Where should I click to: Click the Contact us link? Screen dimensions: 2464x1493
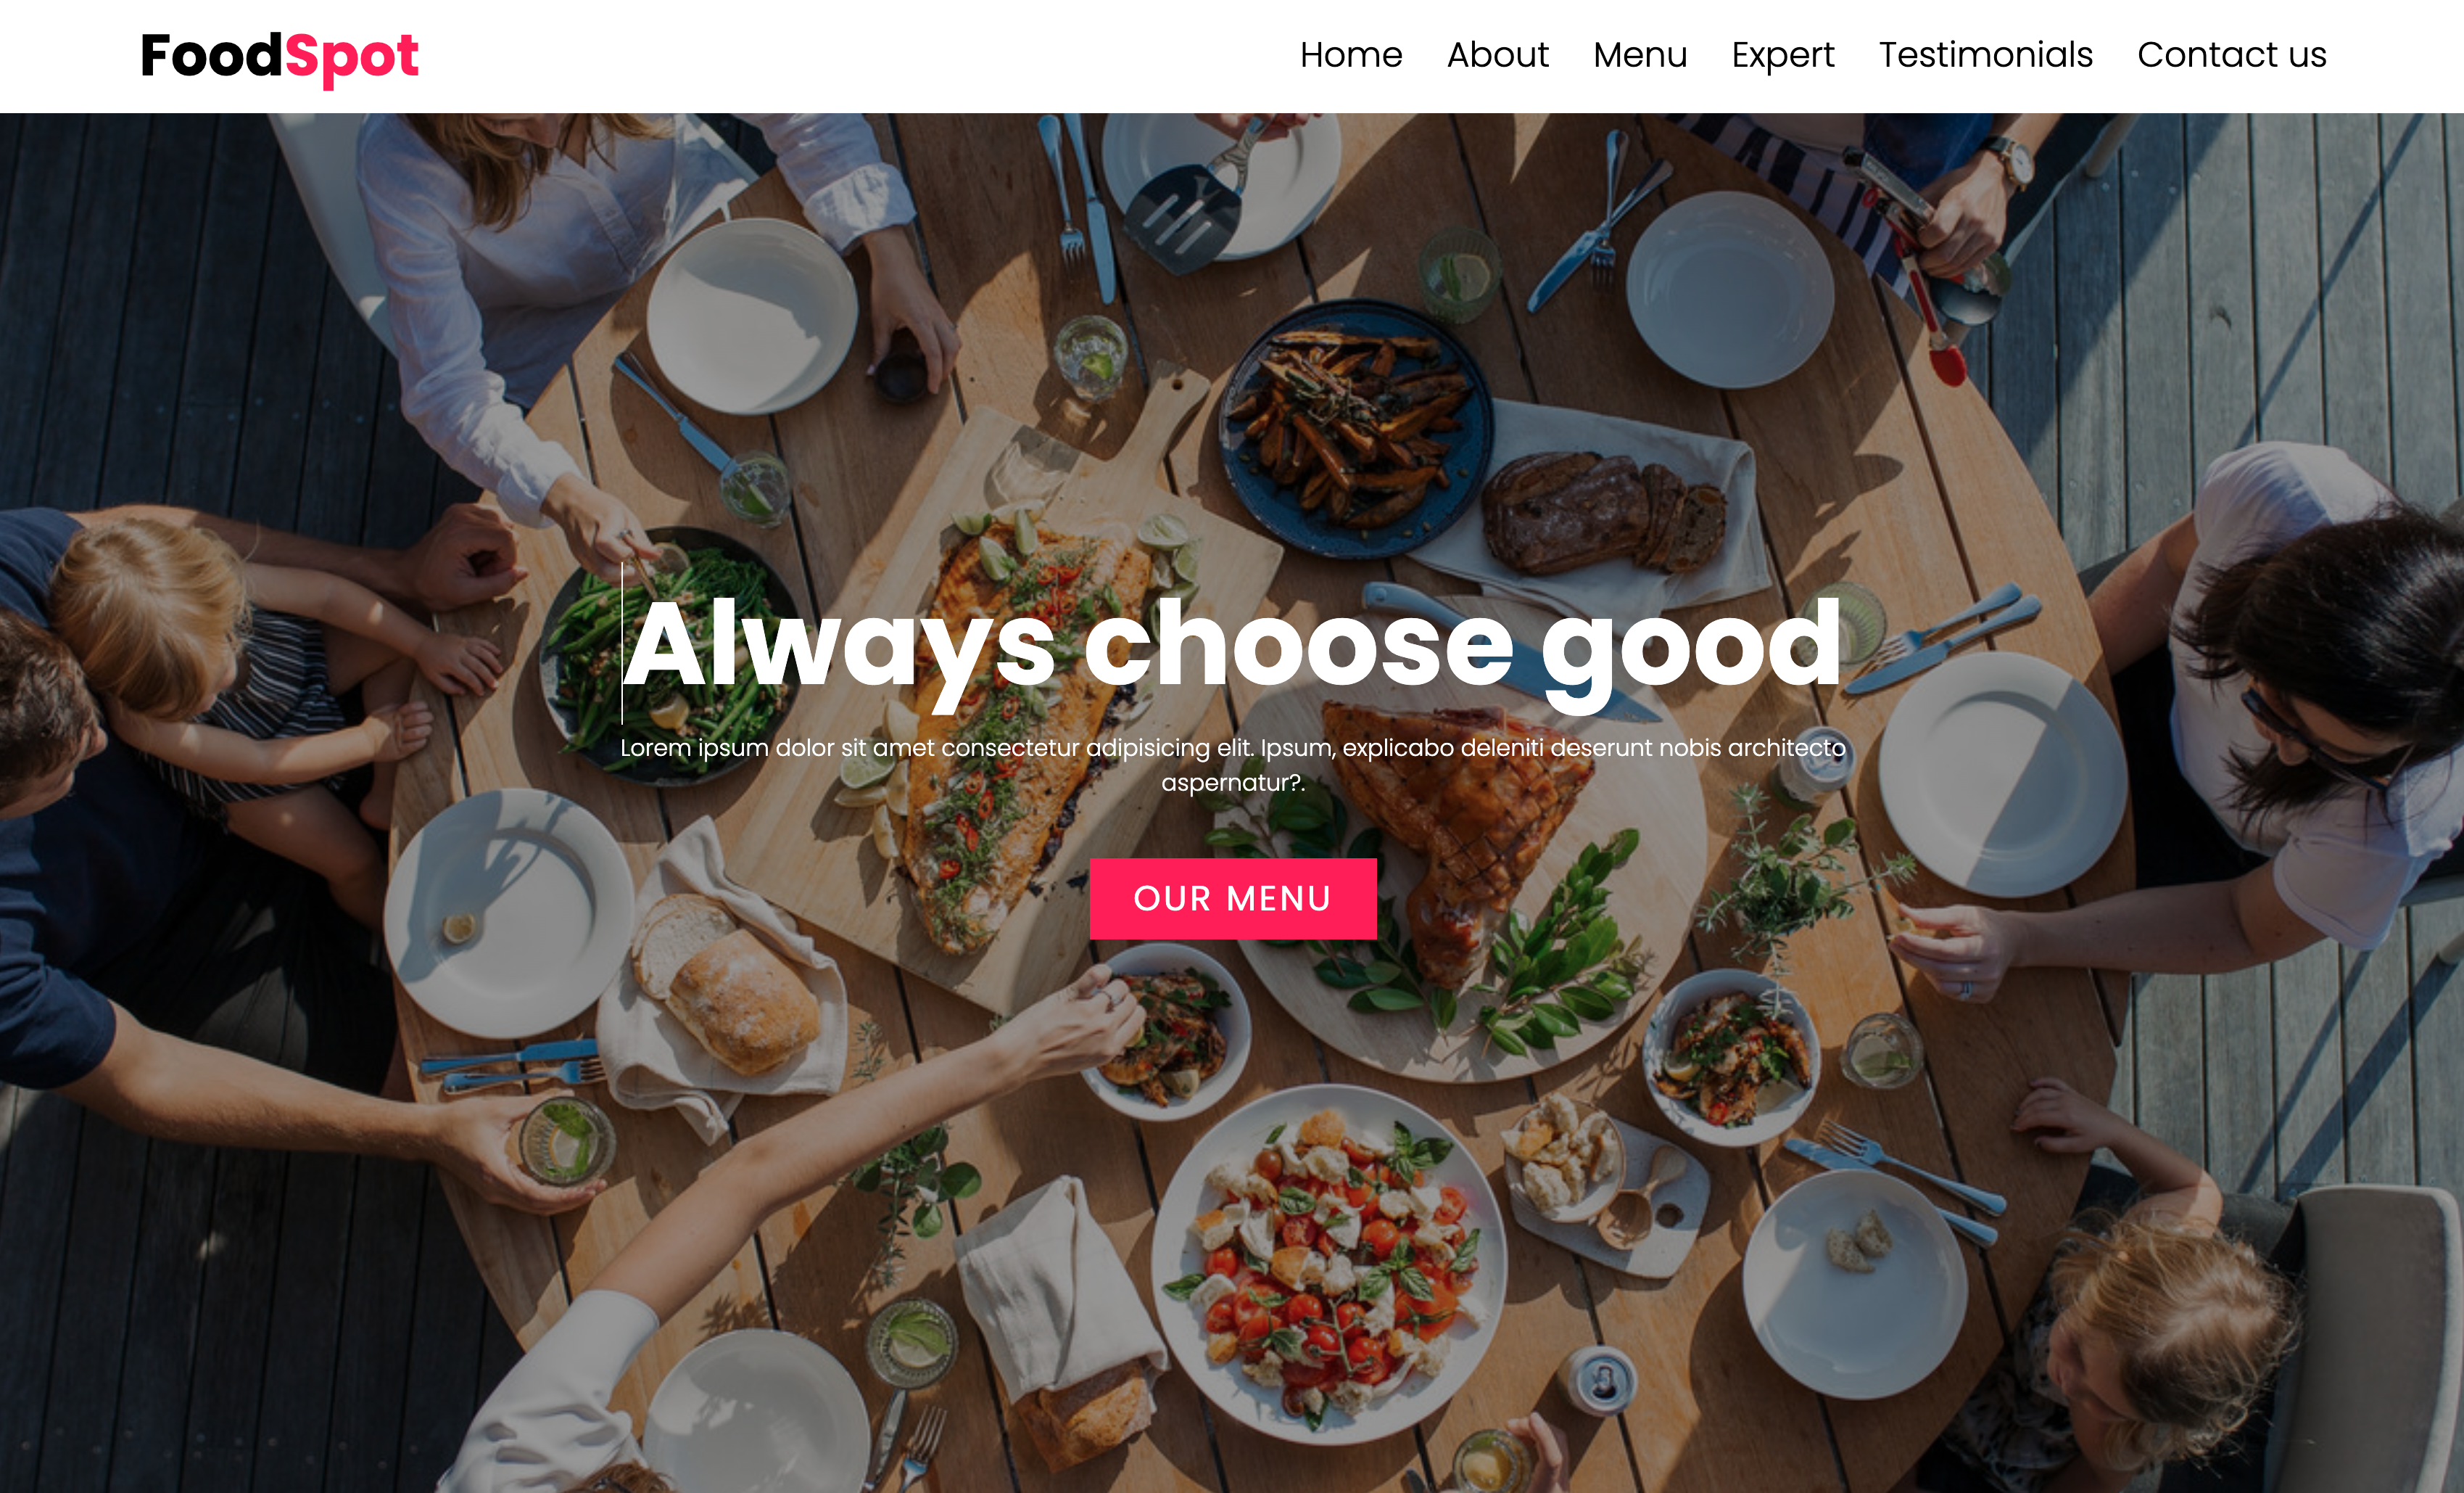click(x=2231, y=54)
